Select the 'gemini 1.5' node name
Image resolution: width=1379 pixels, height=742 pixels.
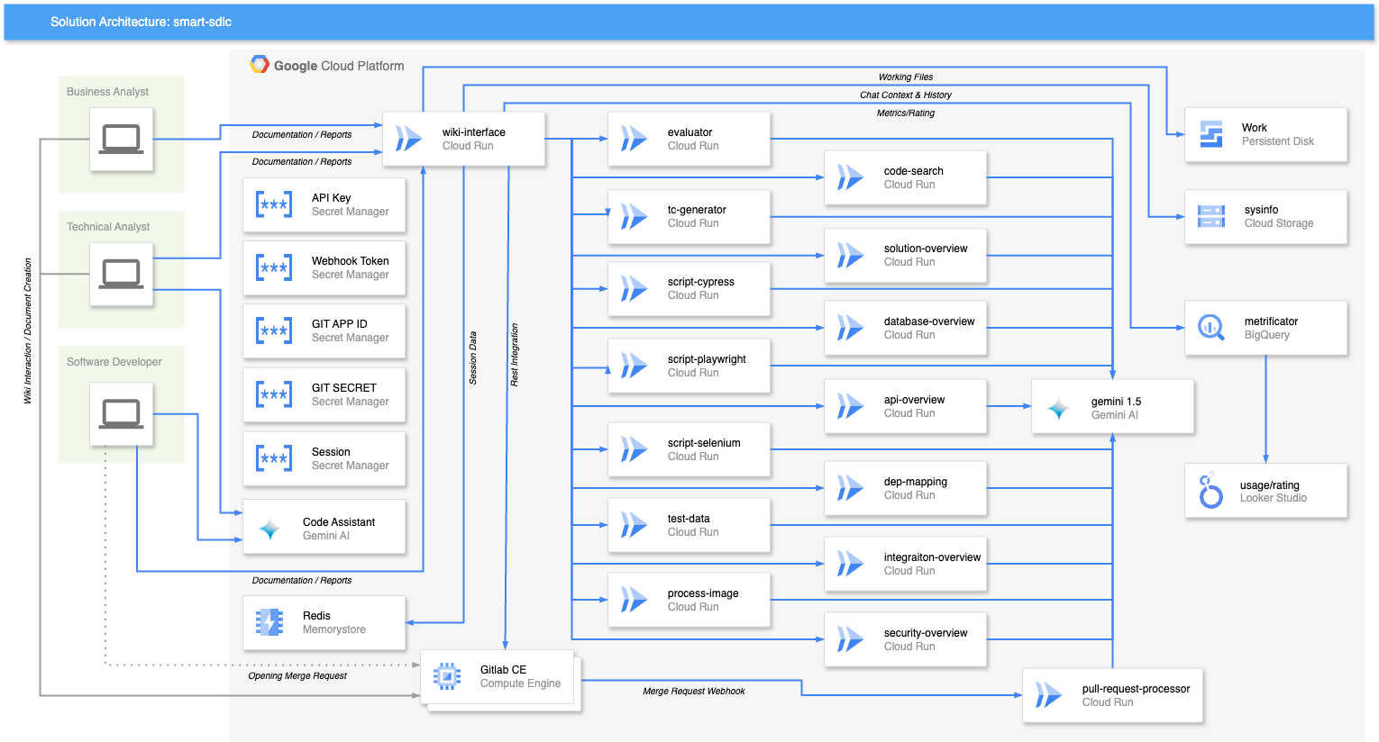coord(1116,402)
